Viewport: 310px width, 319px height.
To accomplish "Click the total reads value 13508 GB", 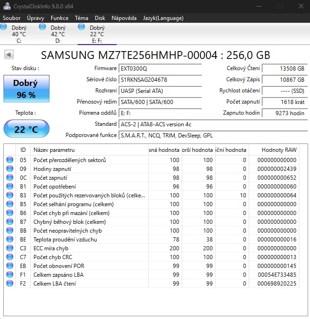I will pyautogui.click(x=284, y=68).
